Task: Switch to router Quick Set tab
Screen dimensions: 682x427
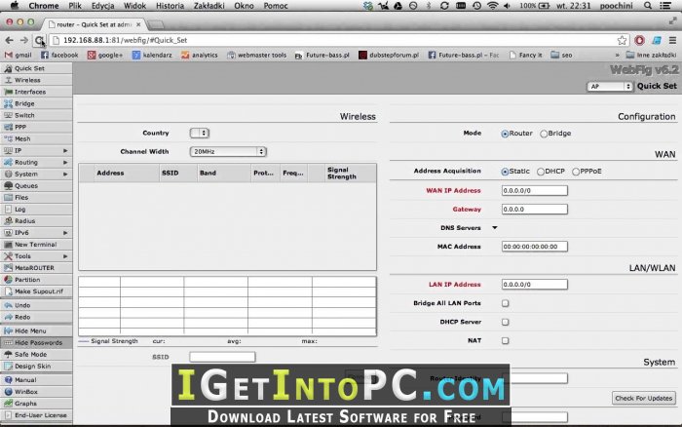Action: 95,24
